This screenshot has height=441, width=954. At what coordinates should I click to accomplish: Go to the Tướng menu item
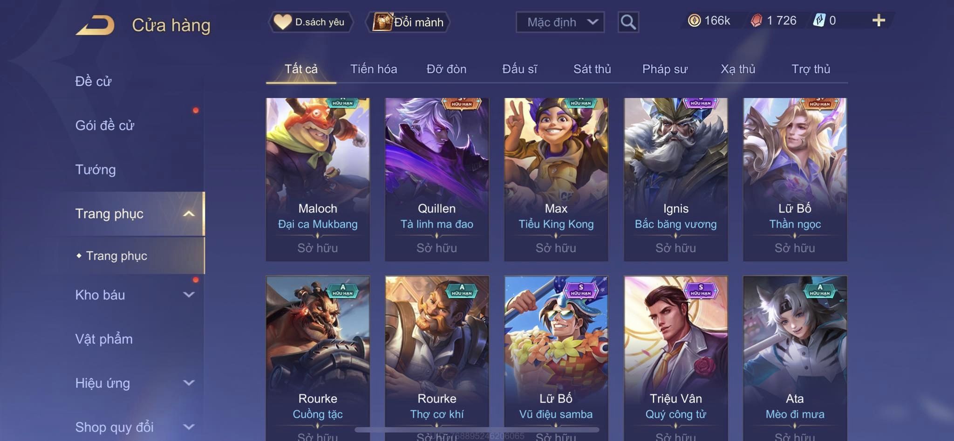(x=95, y=169)
